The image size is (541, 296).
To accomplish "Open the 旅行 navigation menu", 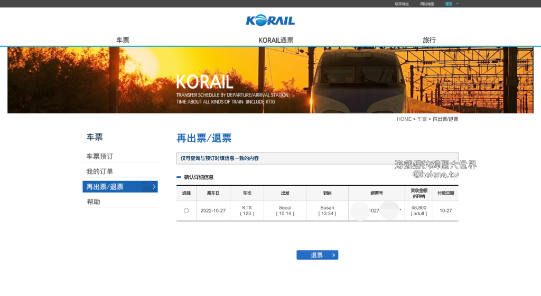I will [429, 40].
